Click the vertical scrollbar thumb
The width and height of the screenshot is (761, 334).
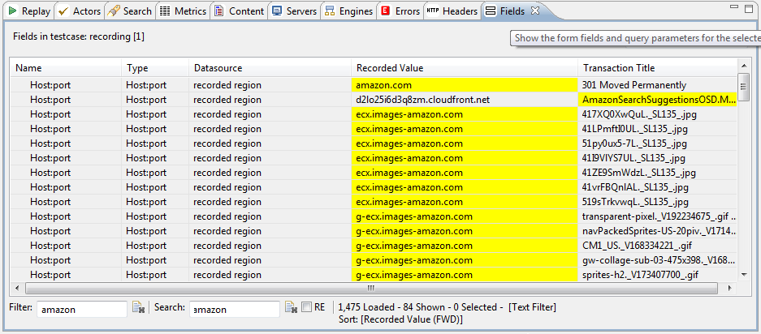(744, 86)
